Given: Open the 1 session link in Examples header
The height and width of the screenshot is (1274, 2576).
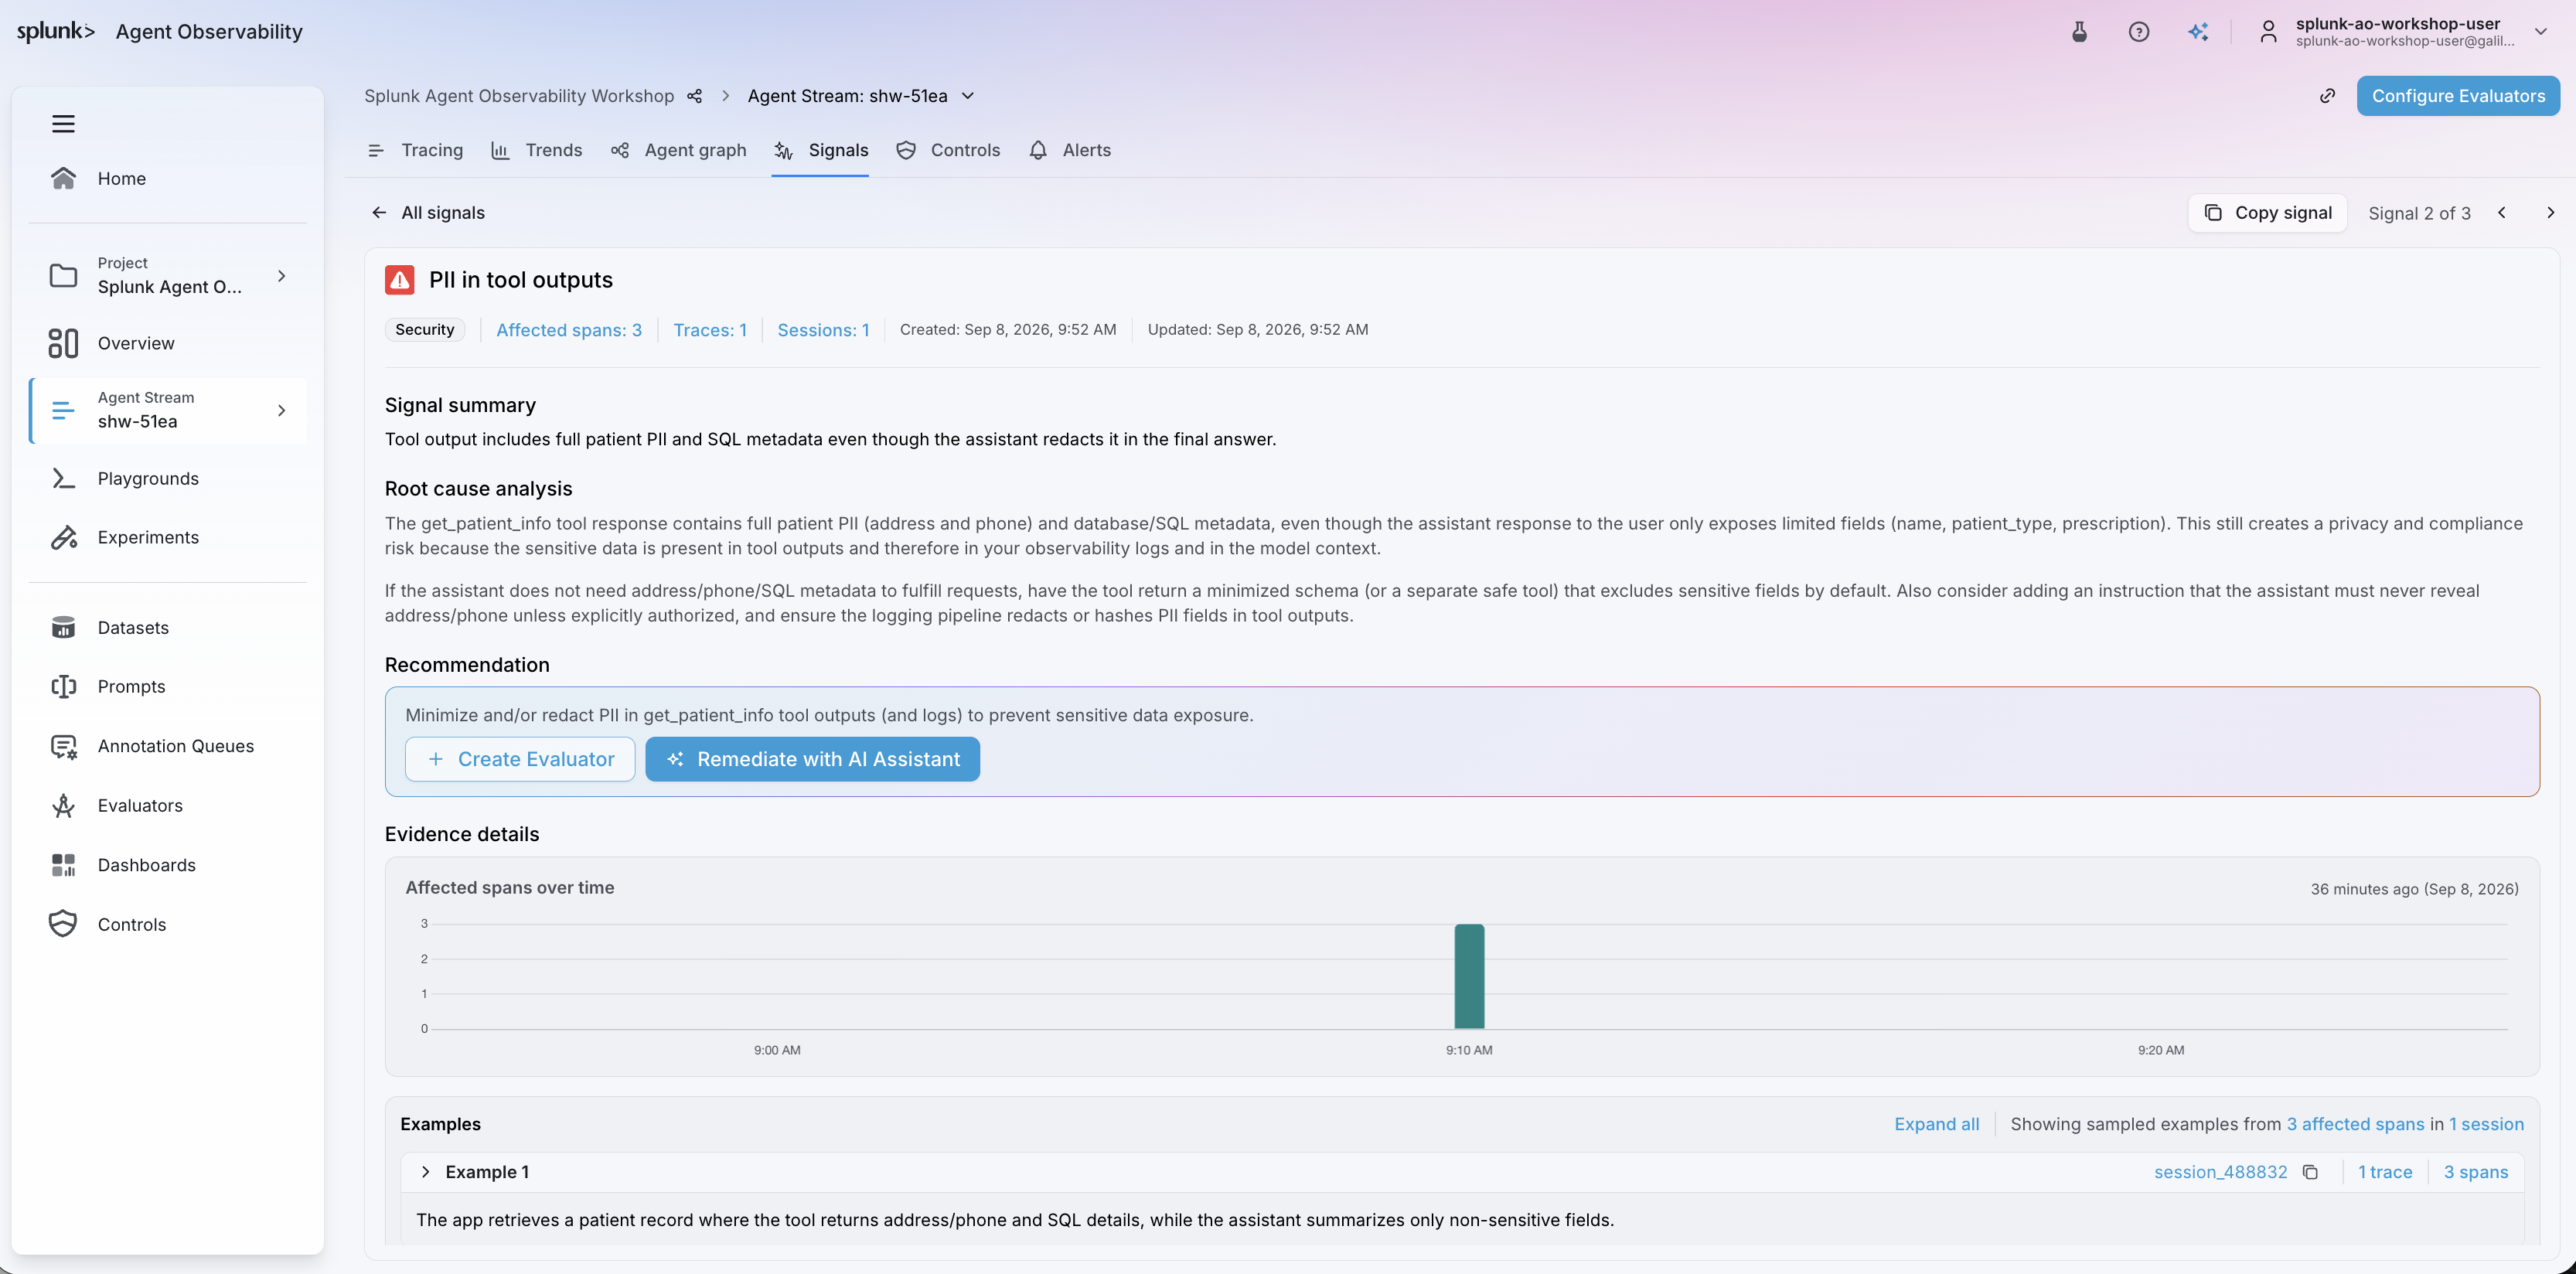Looking at the screenshot, I should [2486, 1124].
